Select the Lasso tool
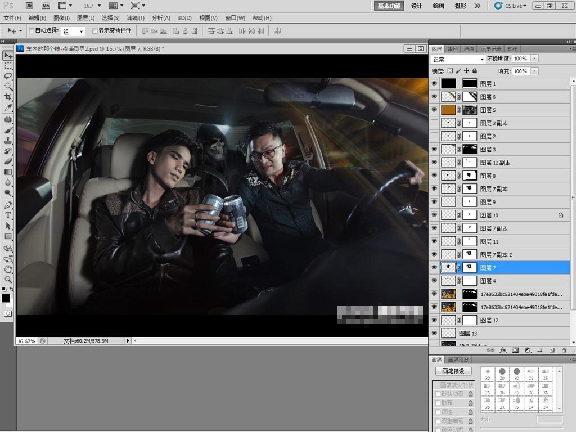This screenshot has height=432, width=576. point(8,76)
